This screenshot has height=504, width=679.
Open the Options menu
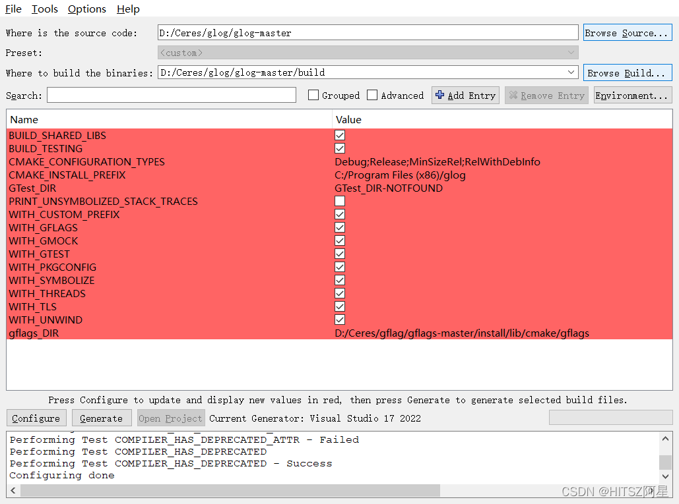point(86,9)
